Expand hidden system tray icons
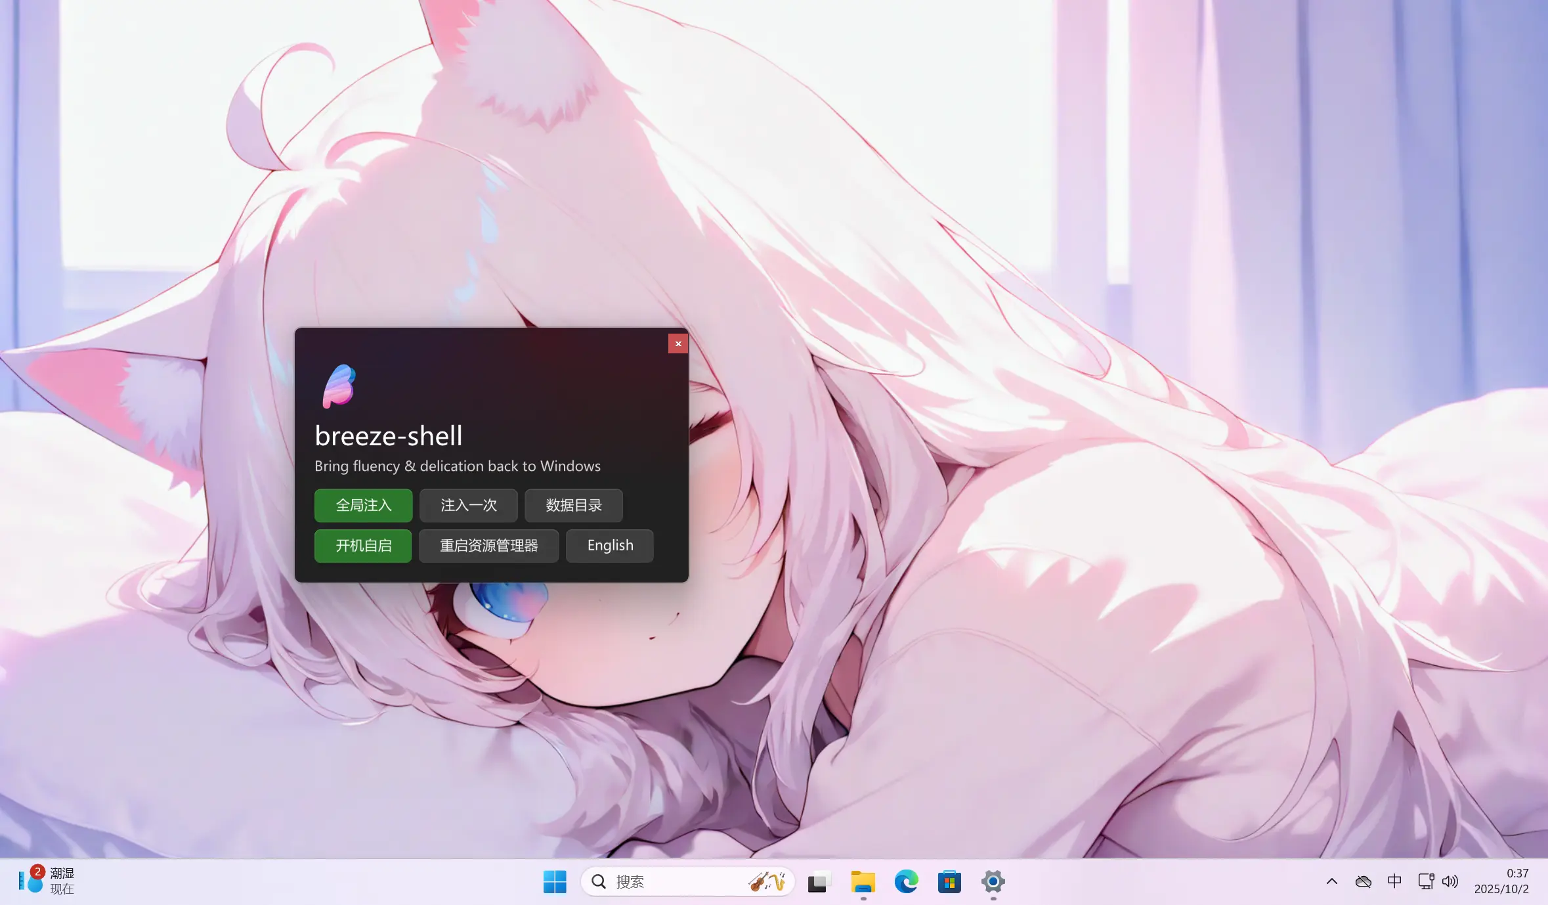 [1331, 881]
